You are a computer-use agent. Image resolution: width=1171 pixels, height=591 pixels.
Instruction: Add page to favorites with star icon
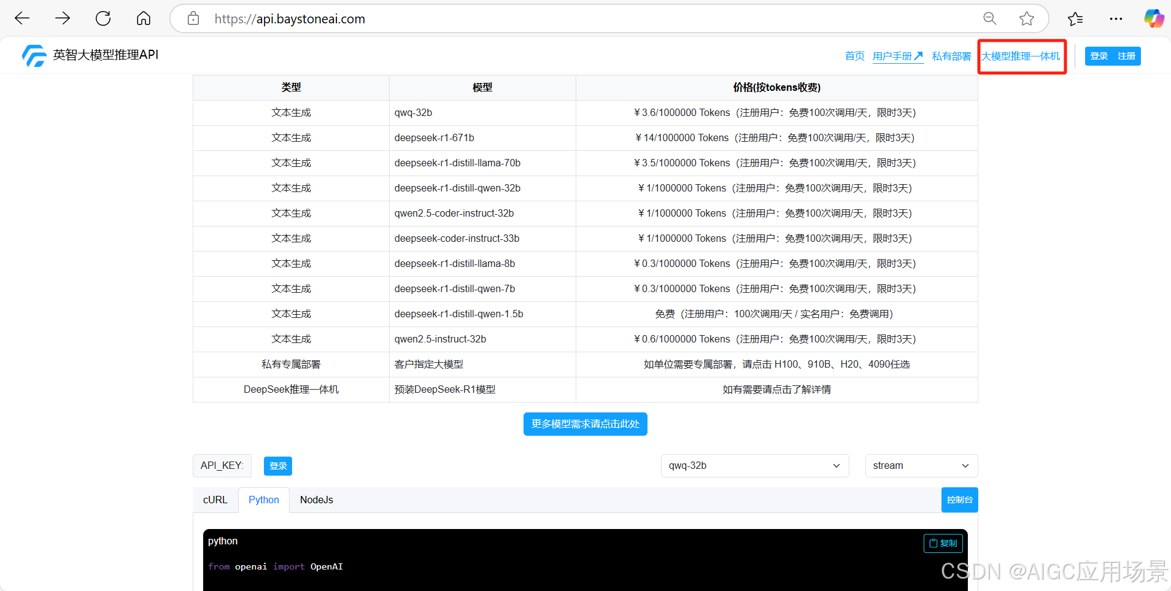click(x=1027, y=18)
